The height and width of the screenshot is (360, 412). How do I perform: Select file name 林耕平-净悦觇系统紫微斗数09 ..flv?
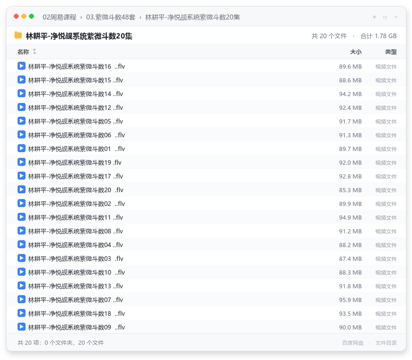point(76,328)
